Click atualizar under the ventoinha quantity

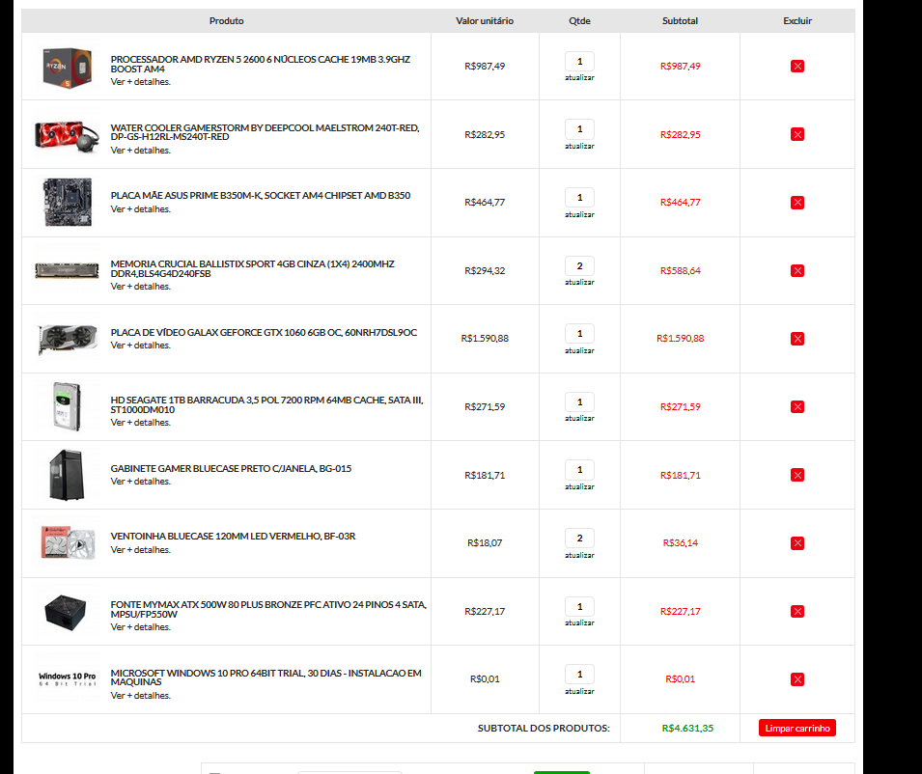coord(579,555)
